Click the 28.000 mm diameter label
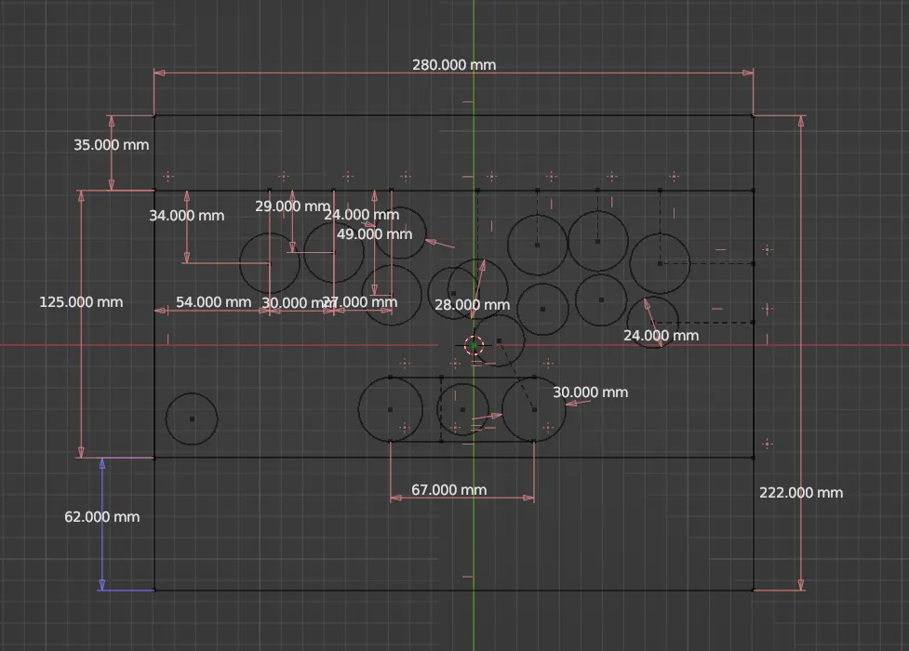Viewport: 909px width, 651px height. pyautogui.click(x=473, y=305)
